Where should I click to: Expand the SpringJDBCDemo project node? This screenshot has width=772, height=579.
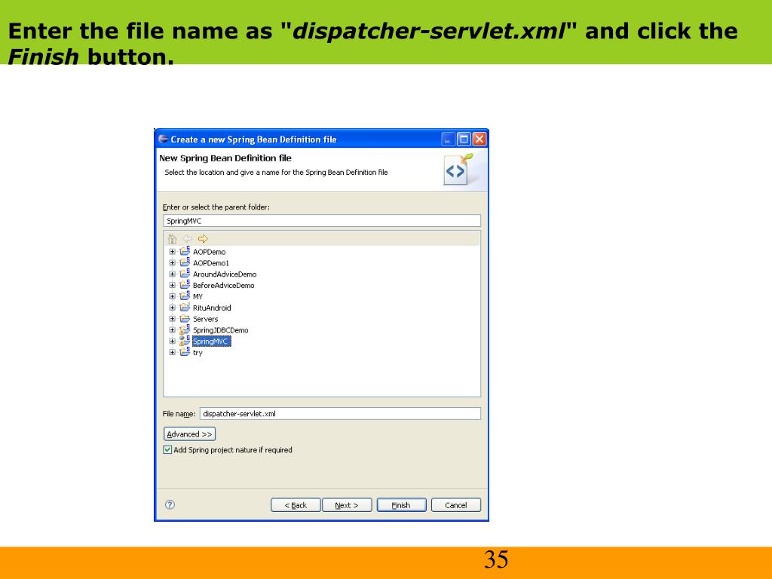(172, 330)
